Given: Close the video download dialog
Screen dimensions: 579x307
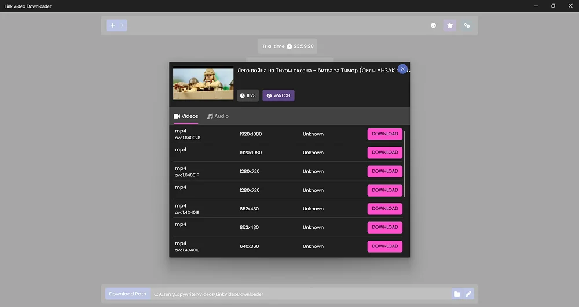Looking at the screenshot, I should coord(402,69).
